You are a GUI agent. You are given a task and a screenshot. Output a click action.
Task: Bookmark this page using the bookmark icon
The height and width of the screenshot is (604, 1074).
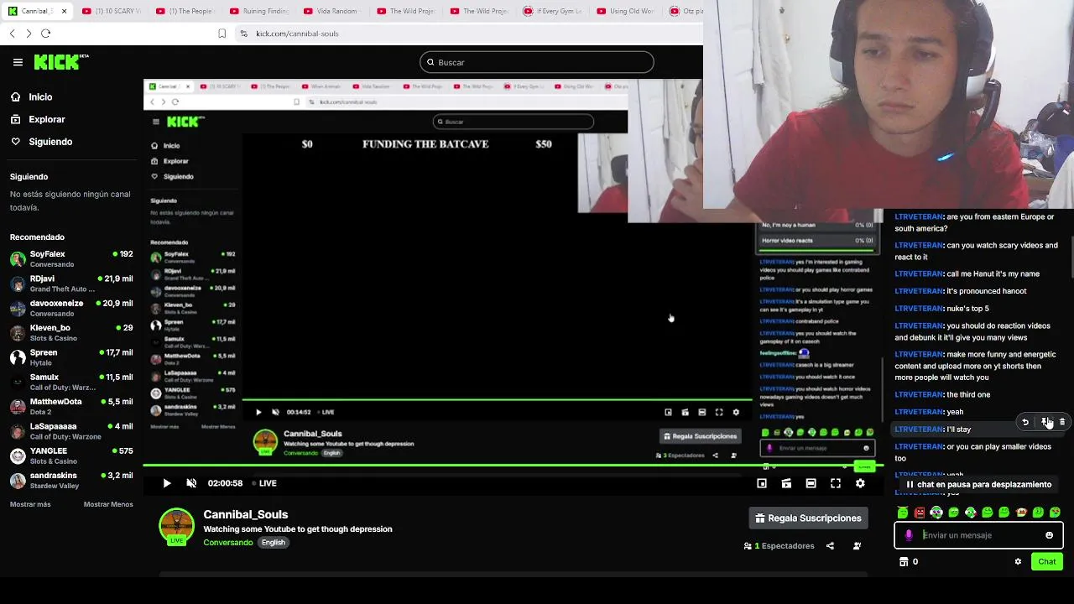[x=222, y=34]
